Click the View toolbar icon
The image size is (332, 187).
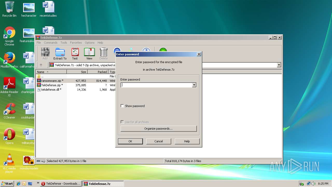pyautogui.click(x=89, y=54)
